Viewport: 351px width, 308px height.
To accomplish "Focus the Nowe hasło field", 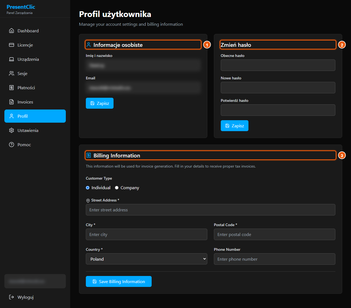I will point(278,88).
